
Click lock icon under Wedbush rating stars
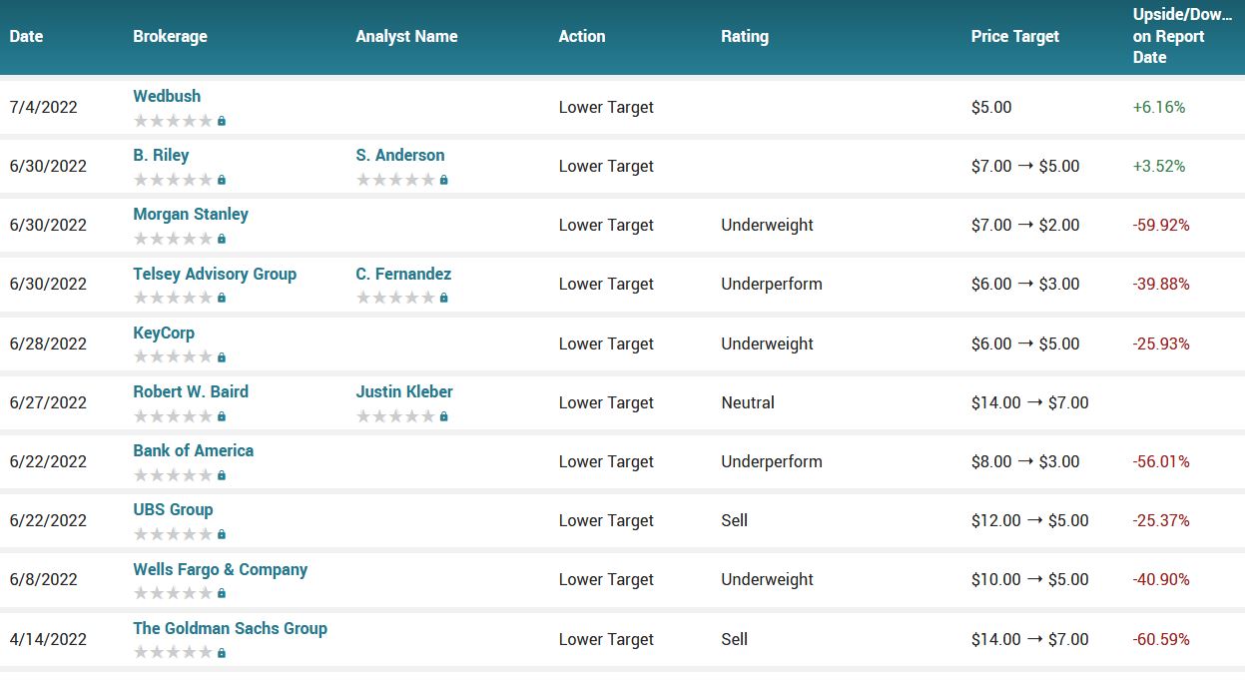pos(222,121)
